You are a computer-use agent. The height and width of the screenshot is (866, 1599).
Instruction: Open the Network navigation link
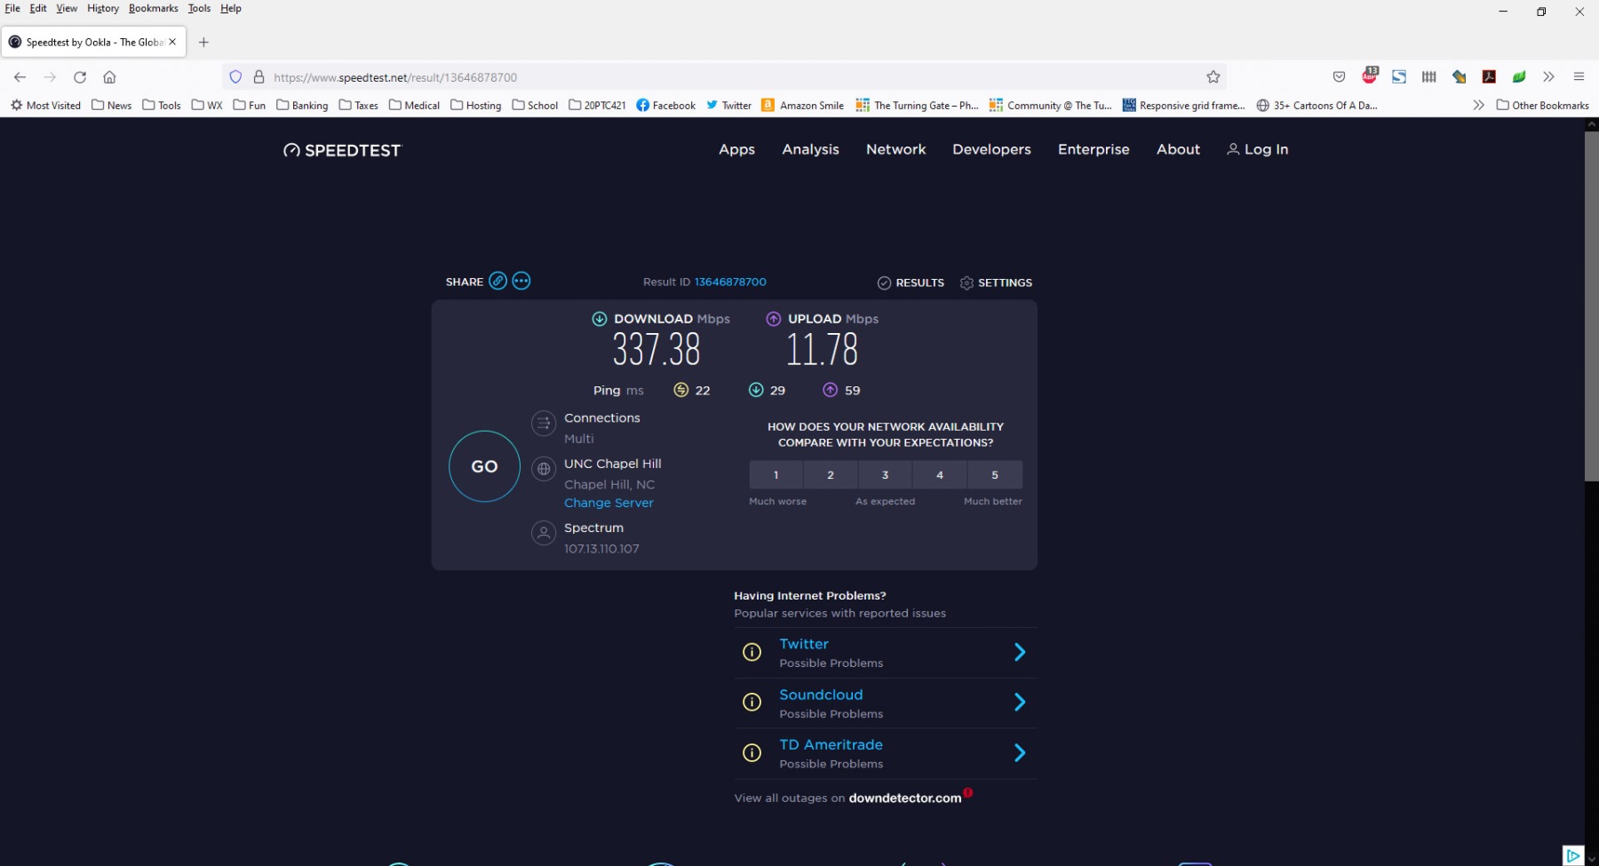click(895, 149)
